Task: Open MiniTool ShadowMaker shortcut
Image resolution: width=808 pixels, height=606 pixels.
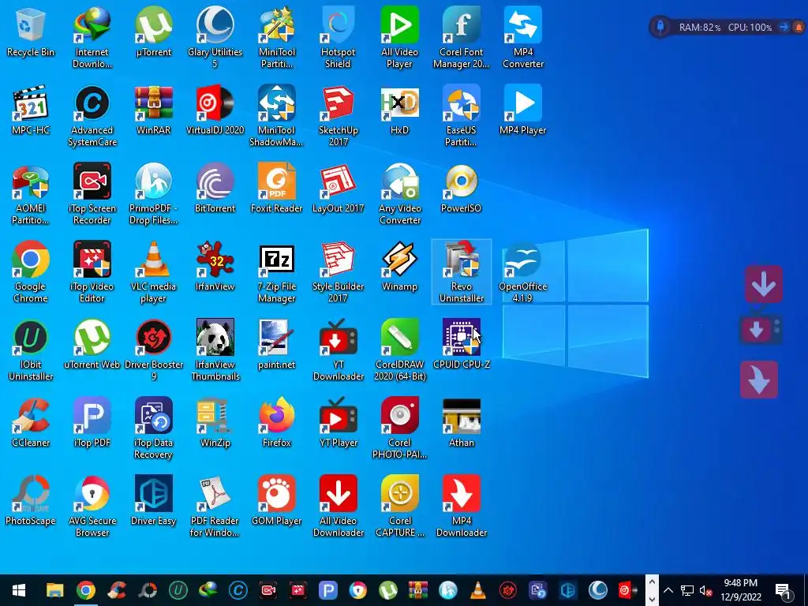Action: 277,116
